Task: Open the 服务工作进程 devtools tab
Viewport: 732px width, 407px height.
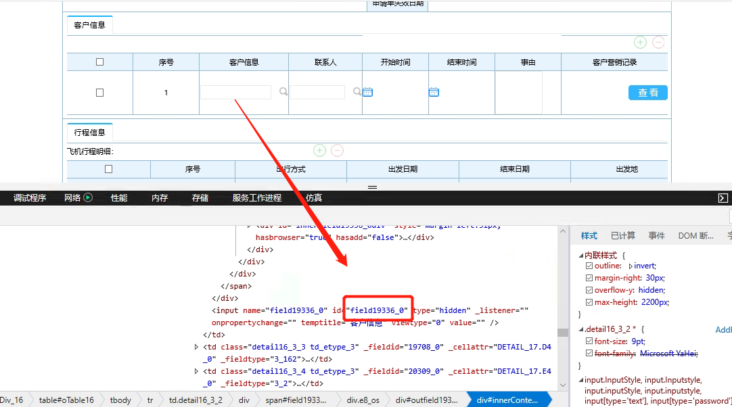Action: tap(257, 198)
